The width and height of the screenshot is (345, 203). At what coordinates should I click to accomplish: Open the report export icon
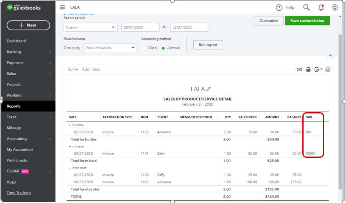click(x=318, y=70)
